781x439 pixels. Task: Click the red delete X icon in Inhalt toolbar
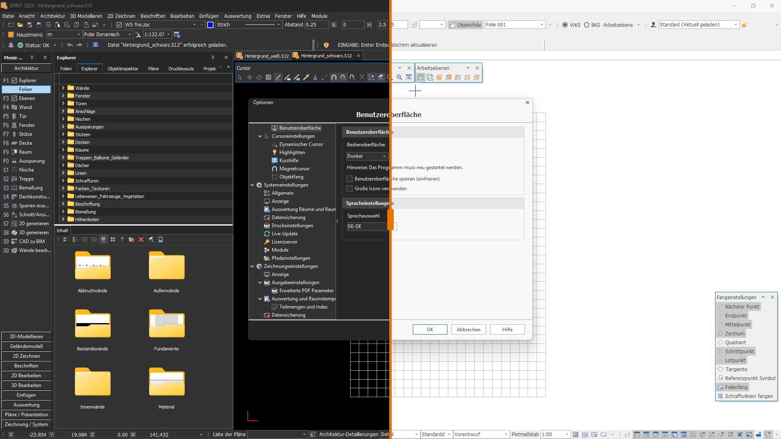[x=141, y=240]
